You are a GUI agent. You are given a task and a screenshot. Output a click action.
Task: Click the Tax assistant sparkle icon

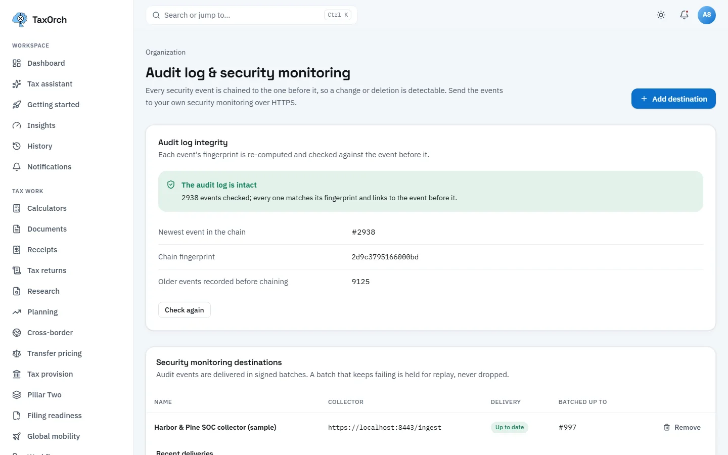click(17, 84)
